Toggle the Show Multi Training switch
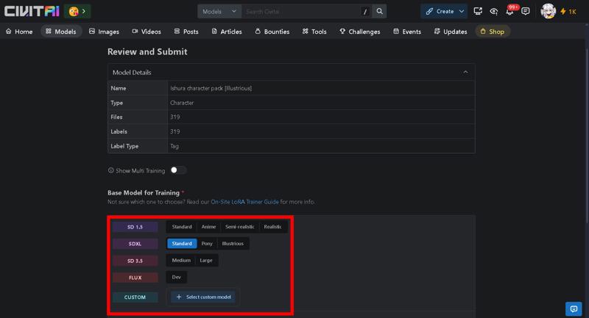 point(178,170)
